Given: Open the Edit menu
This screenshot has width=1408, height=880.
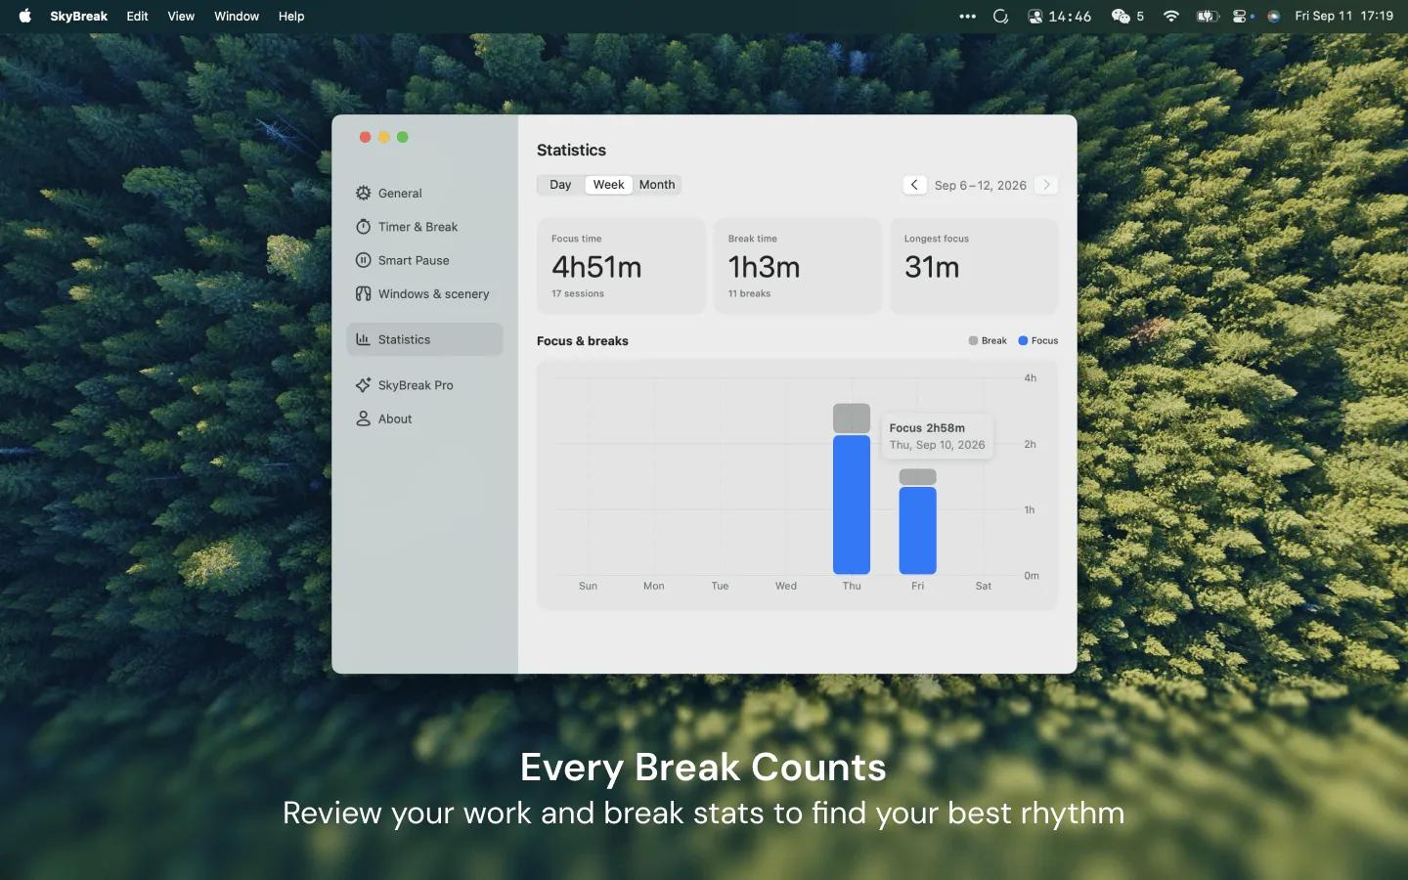Looking at the screenshot, I should 138,16.
